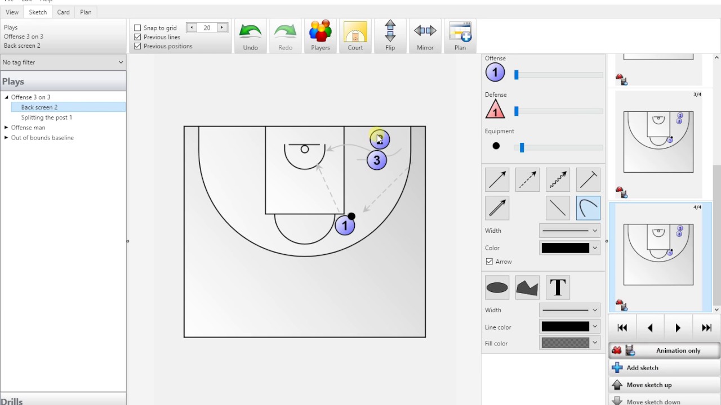Adjust the Equipment size slider
The image size is (721, 405).
click(522, 148)
